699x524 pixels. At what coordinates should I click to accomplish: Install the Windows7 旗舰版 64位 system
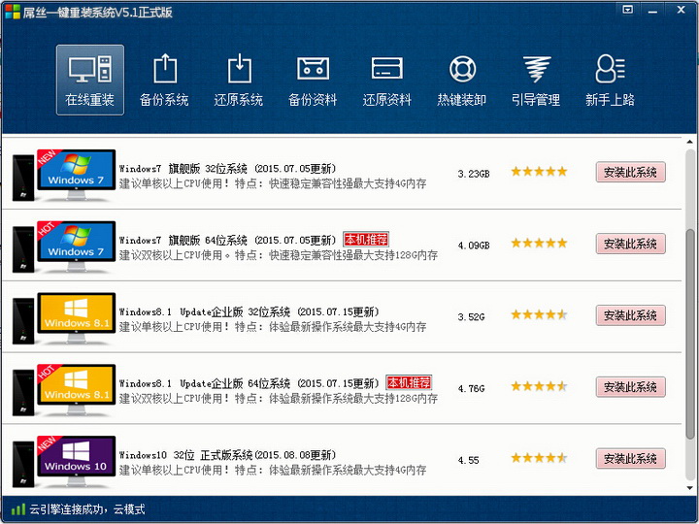click(x=630, y=245)
